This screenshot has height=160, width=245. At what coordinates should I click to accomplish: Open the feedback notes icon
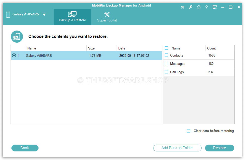[x=215, y=7]
